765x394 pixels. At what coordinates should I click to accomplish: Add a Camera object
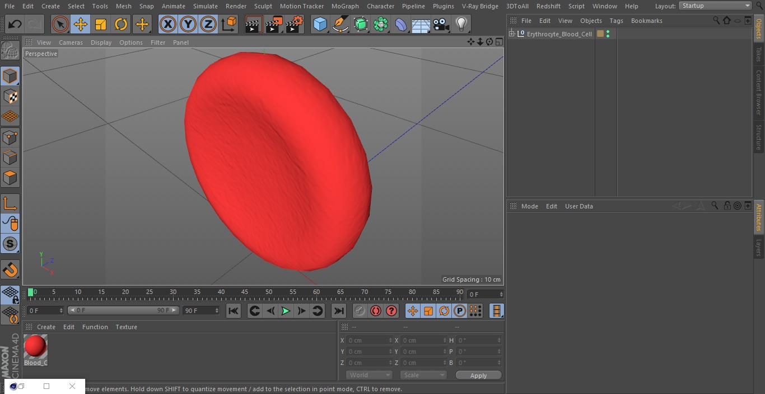(441, 25)
